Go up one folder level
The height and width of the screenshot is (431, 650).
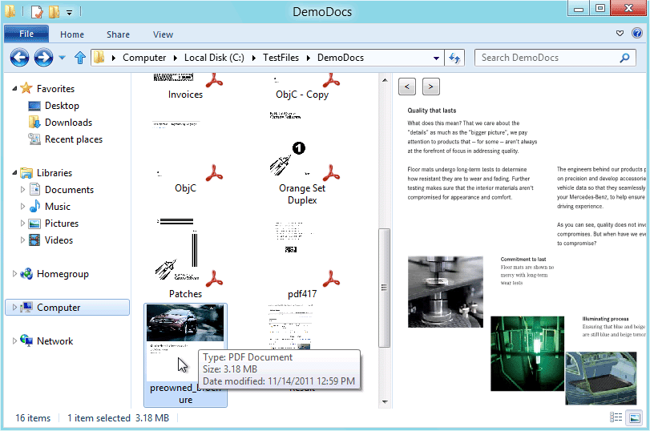point(79,58)
